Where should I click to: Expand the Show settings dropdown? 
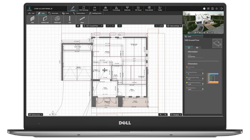pyautogui.click(x=174, y=26)
